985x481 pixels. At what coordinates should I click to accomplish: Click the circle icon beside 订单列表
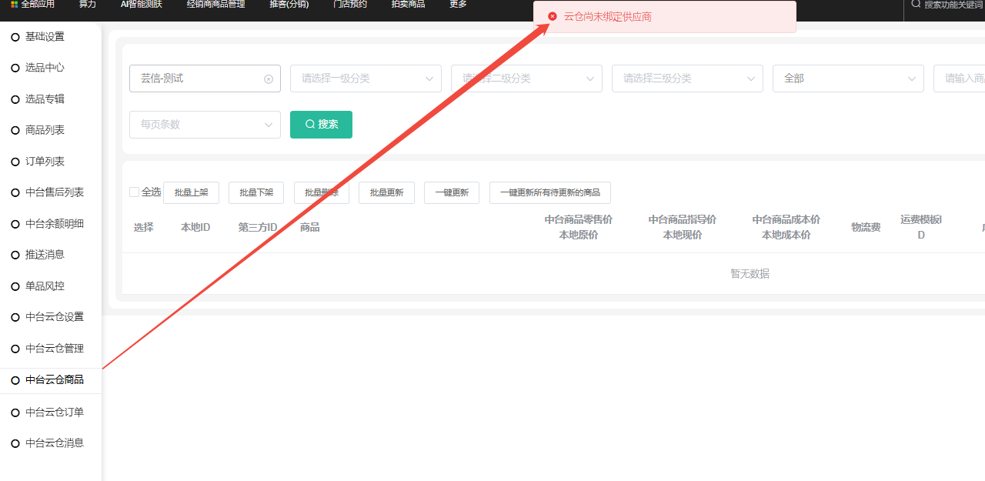click(x=15, y=162)
